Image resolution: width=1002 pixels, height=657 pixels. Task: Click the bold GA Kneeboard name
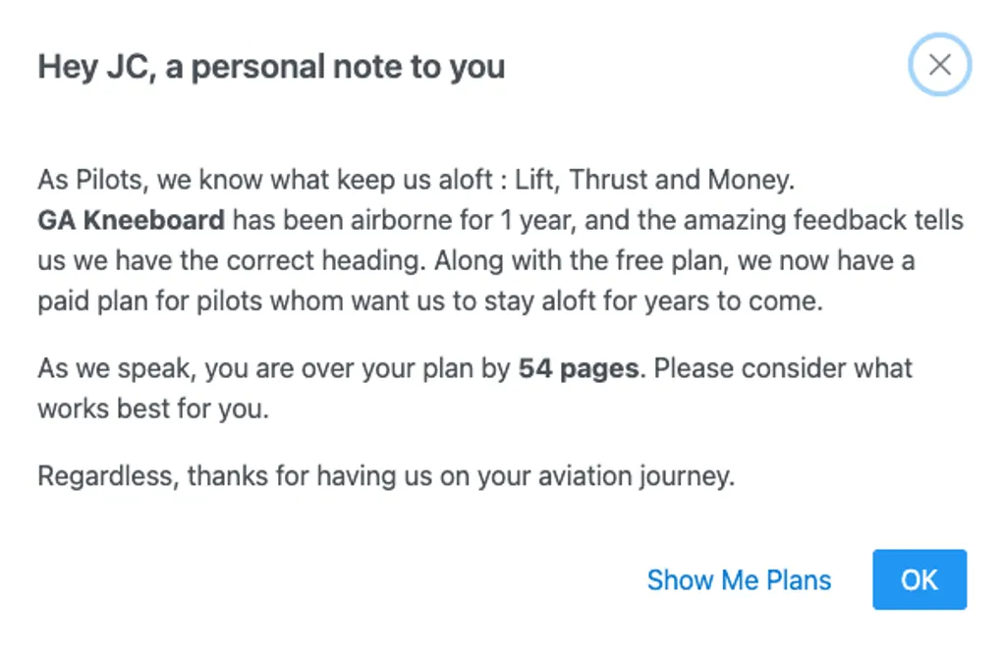tap(131, 221)
